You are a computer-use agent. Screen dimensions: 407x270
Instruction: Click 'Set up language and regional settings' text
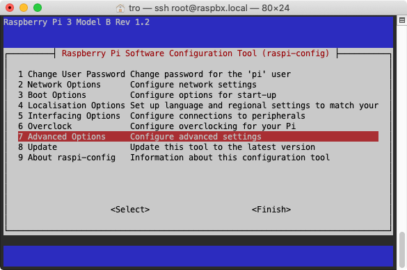(220, 106)
